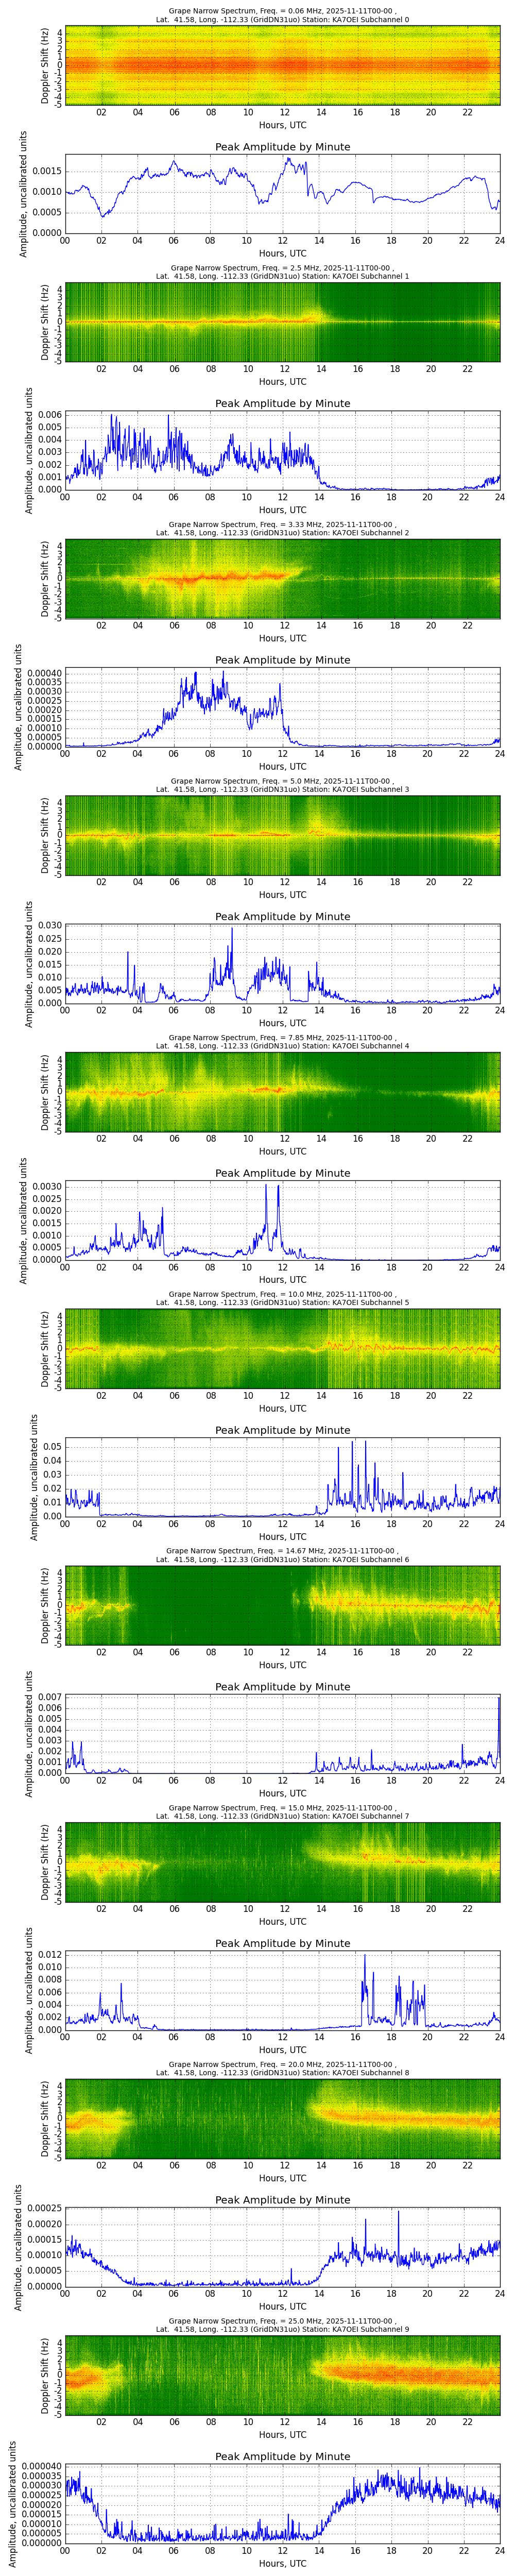Click the 15.0 MHz Subchannel 7 spectrum title
Image resolution: width=515 pixels, height=2576 pixels.
click(x=282, y=1812)
